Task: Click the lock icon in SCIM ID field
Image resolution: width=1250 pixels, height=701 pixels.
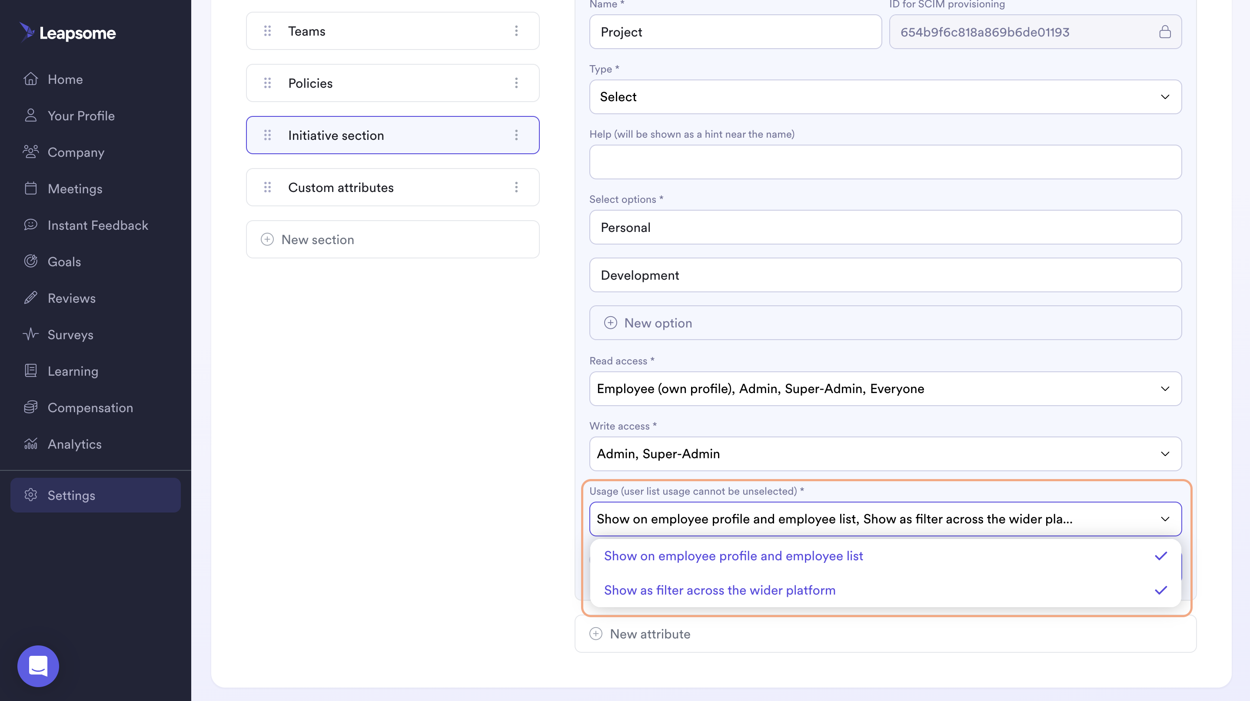Action: [1165, 32]
